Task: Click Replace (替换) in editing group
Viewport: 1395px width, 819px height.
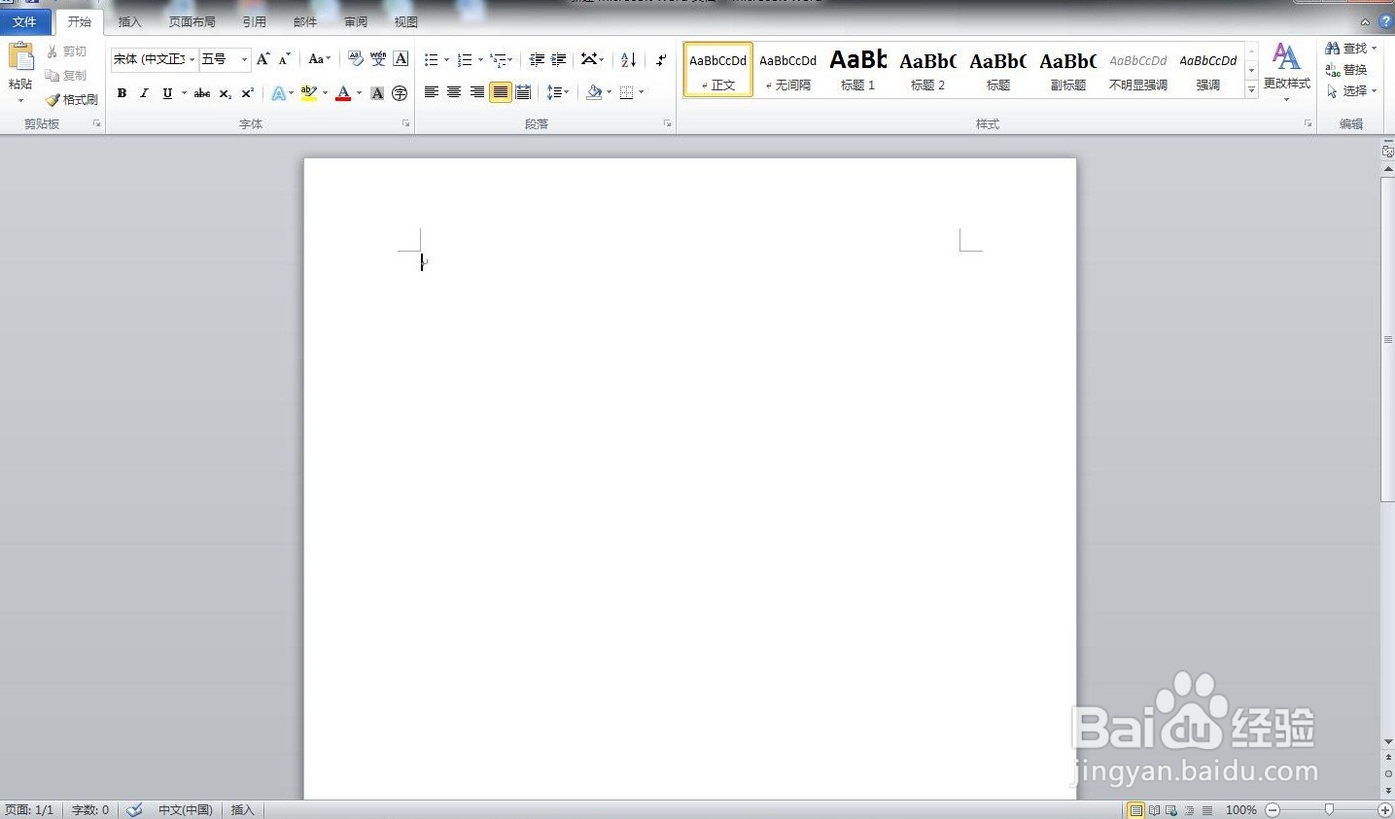Action: coord(1347,69)
